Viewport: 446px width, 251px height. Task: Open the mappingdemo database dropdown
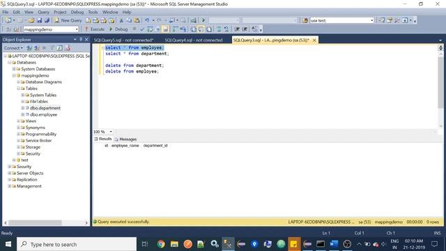[x=77, y=29]
